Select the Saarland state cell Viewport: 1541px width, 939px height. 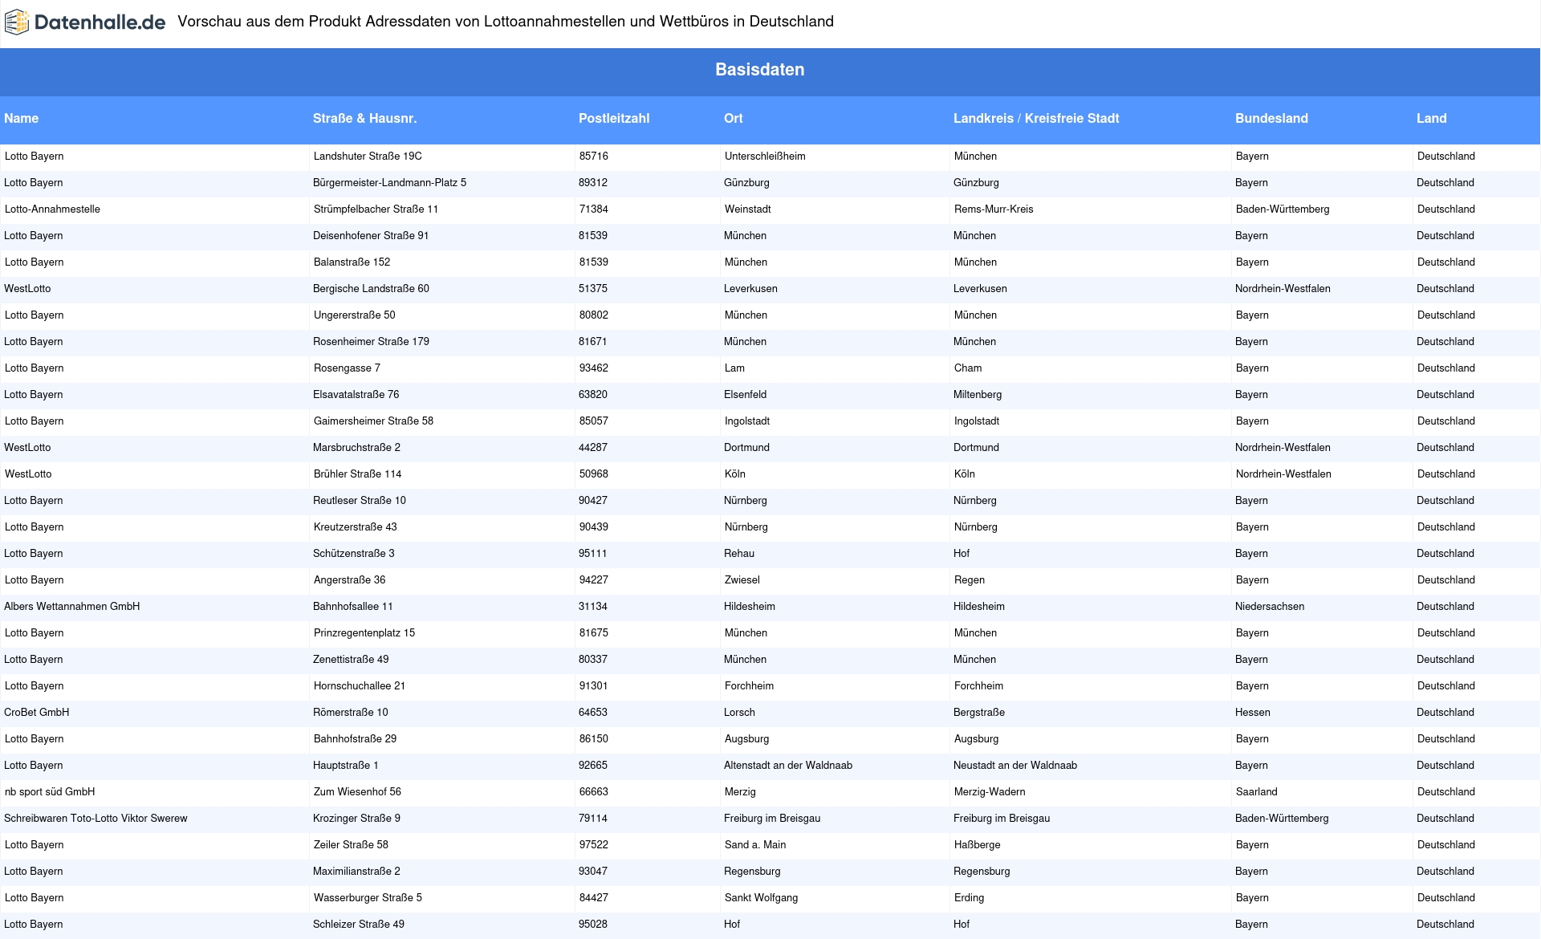tap(1257, 792)
